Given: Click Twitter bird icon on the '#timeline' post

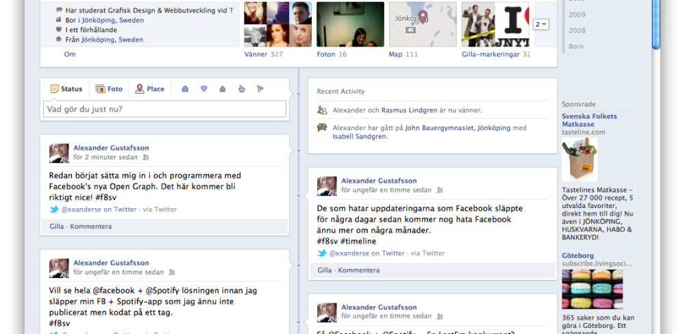Looking at the screenshot, I should (322, 253).
